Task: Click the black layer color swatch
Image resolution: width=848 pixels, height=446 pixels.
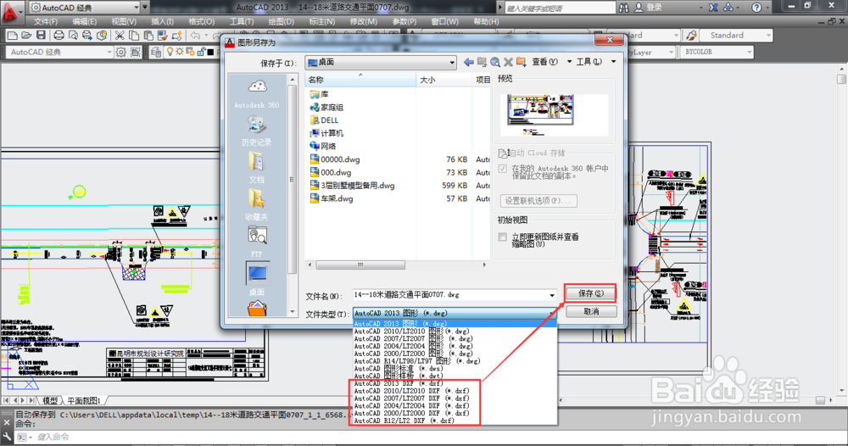Action: tap(210, 52)
